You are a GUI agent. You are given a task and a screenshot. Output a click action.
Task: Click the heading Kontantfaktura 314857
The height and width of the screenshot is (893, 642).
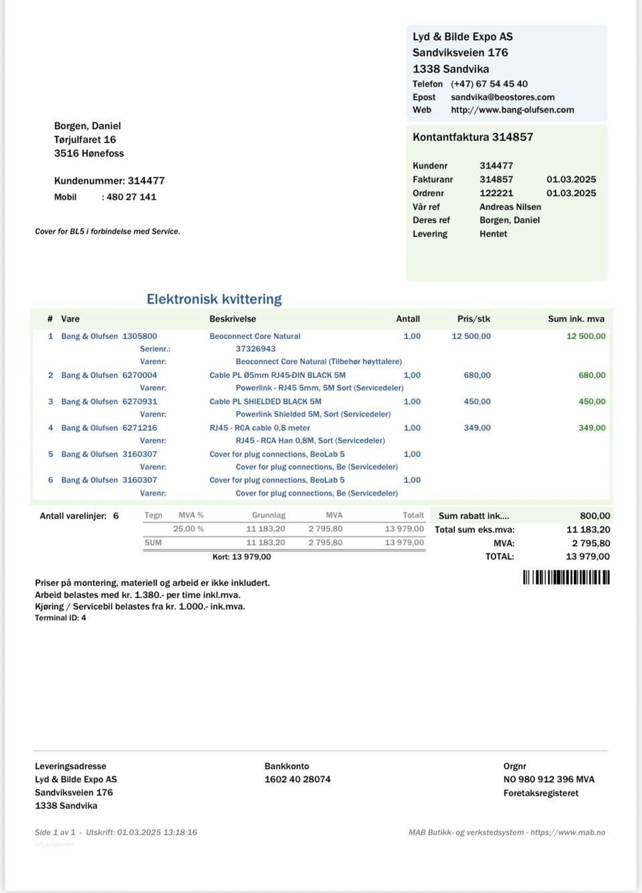473,136
